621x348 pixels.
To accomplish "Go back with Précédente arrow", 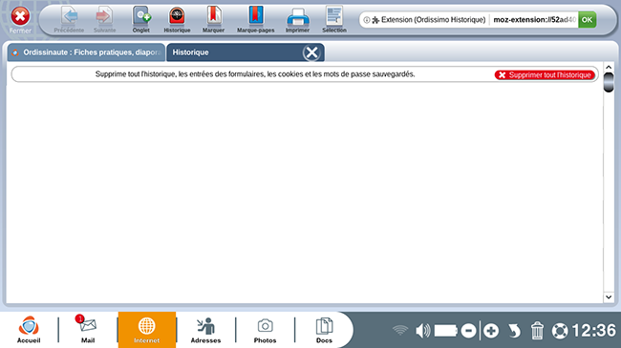I will [69, 19].
